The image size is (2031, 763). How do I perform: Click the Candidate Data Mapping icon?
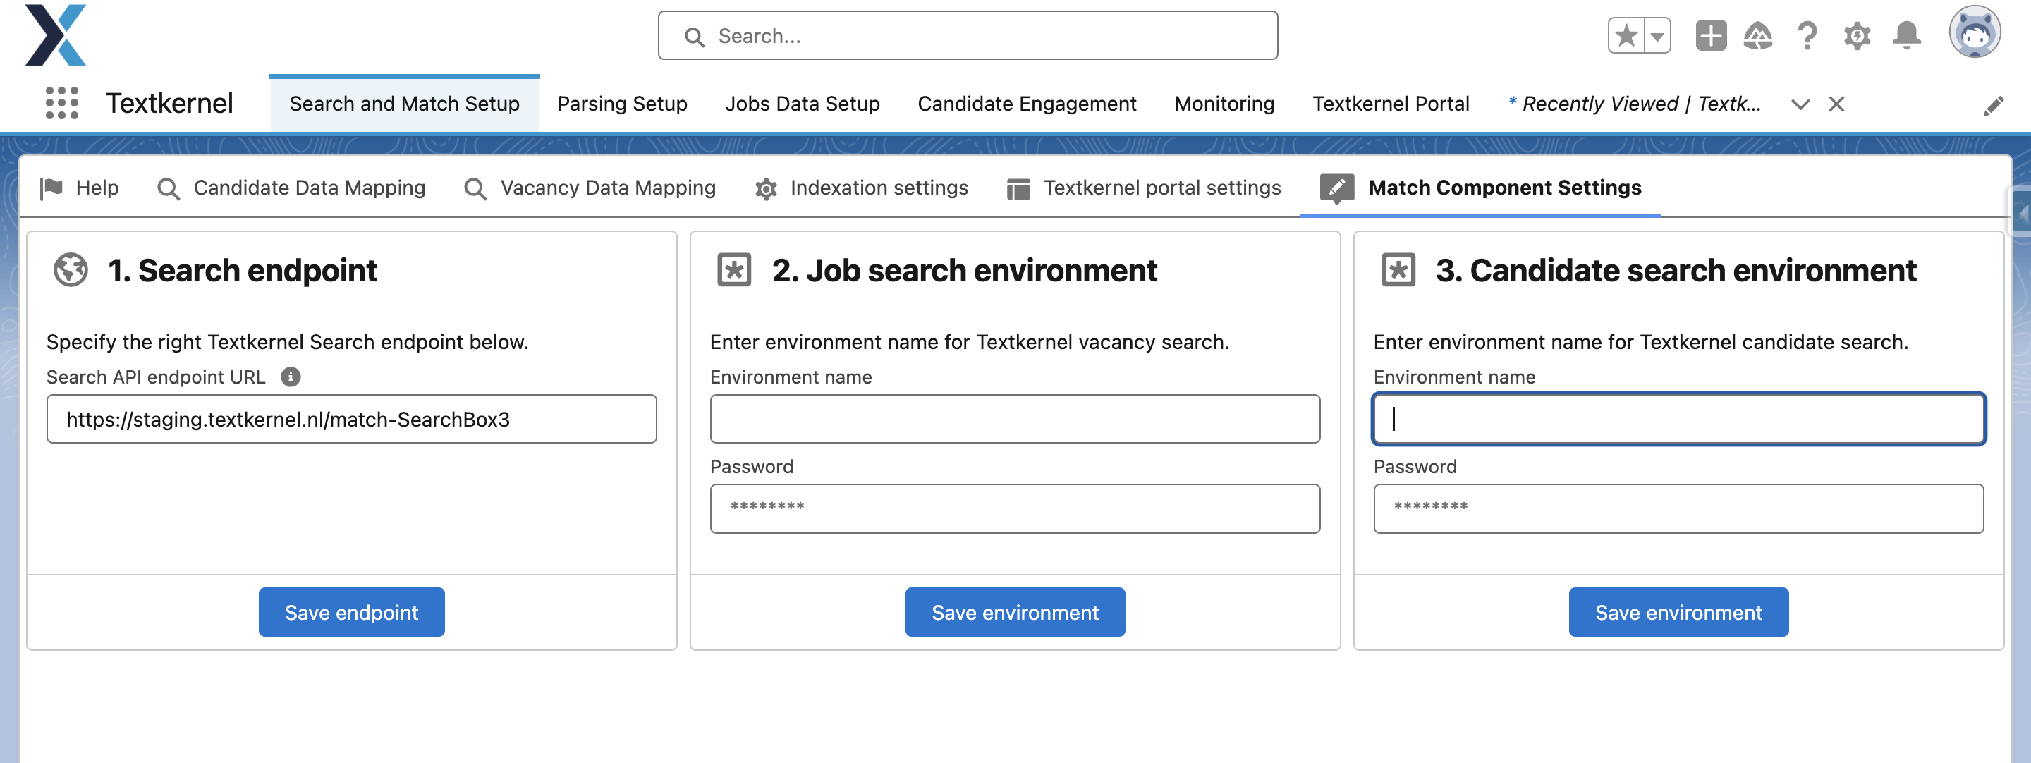tap(167, 188)
